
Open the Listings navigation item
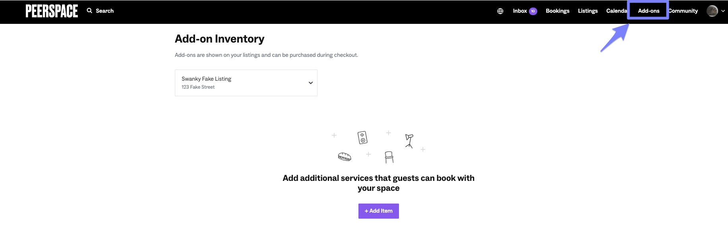588,11
